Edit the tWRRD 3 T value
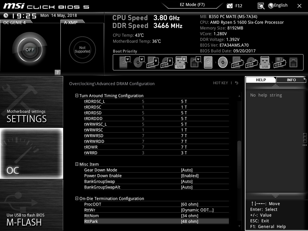Image resolution: width=308 pixels, height=231 pixels. 184,152
